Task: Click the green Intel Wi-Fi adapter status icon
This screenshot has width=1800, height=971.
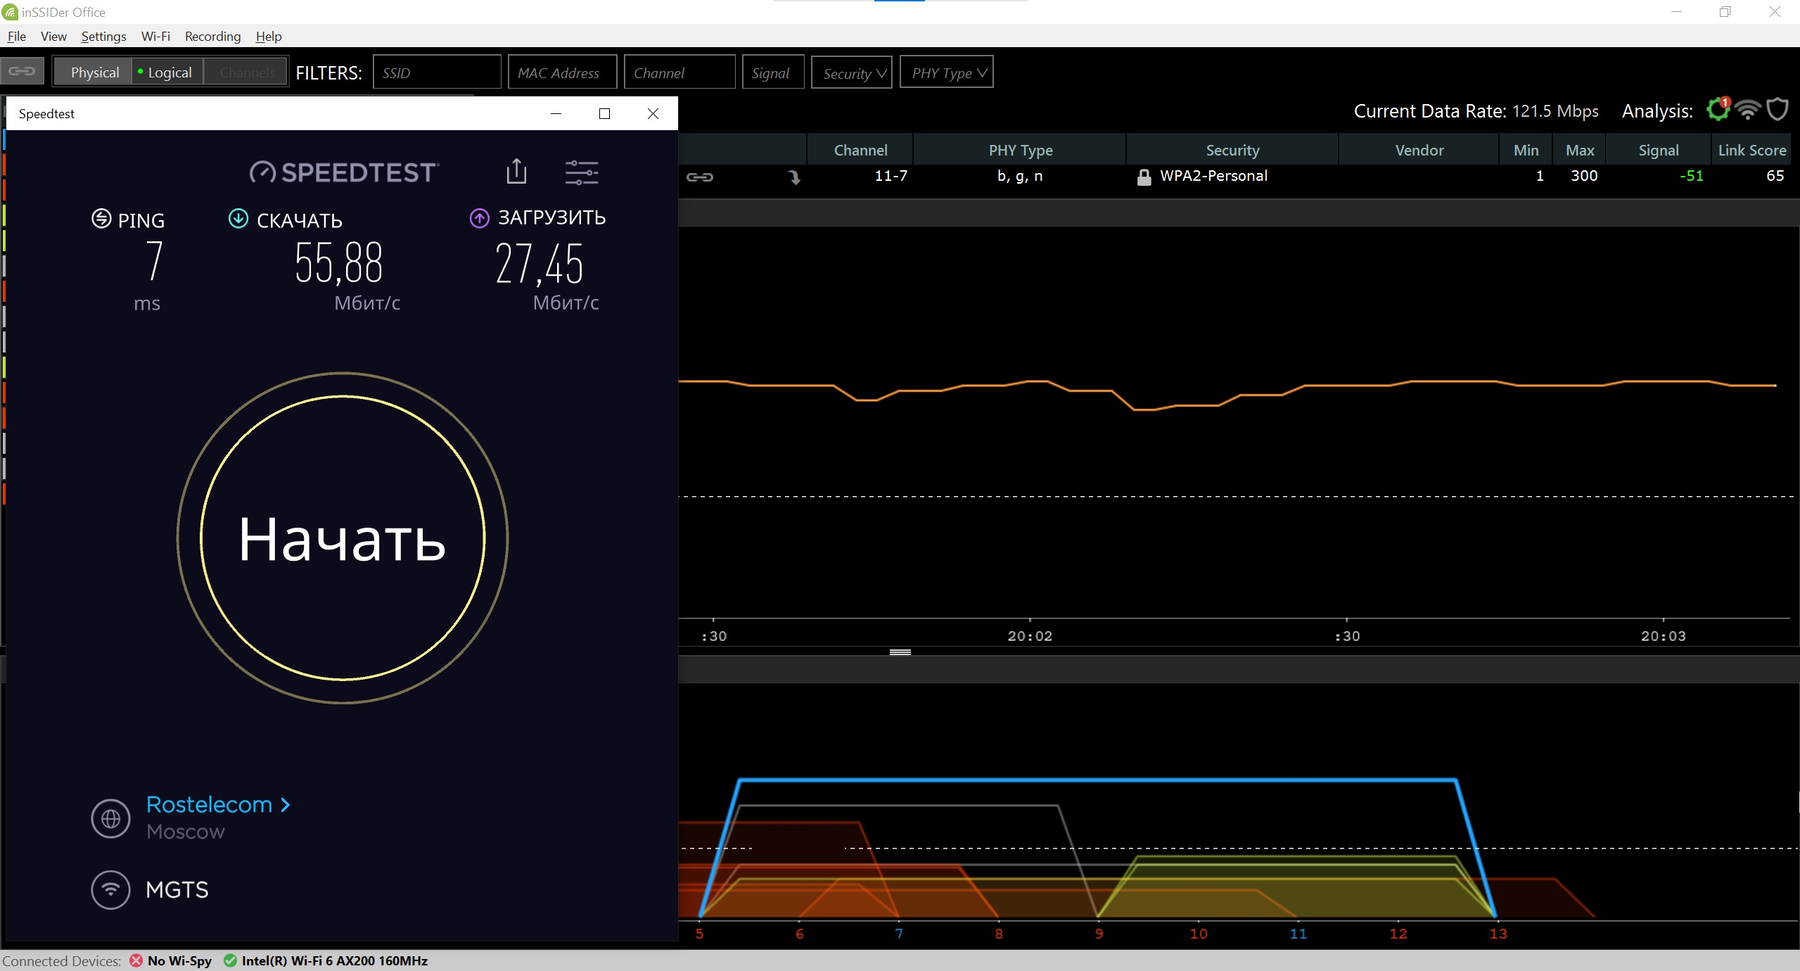Action: (x=230, y=960)
